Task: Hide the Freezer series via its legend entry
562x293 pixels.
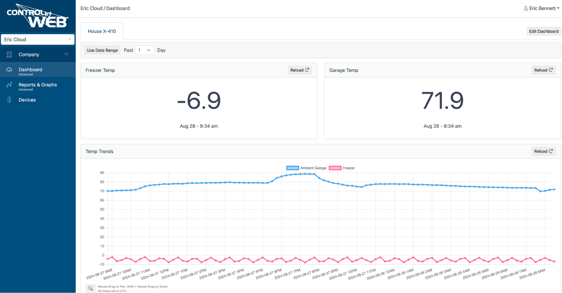Action: [349, 168]
